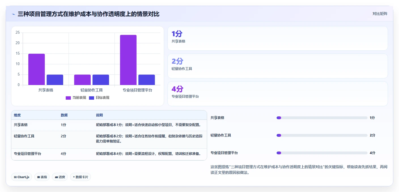
Task: Click the 1分 progress value
Action: tap(372, 118)
